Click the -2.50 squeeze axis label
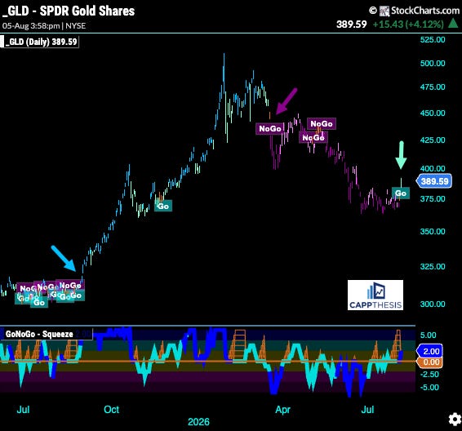The image size is (462, 431). [x=429, y=375]
